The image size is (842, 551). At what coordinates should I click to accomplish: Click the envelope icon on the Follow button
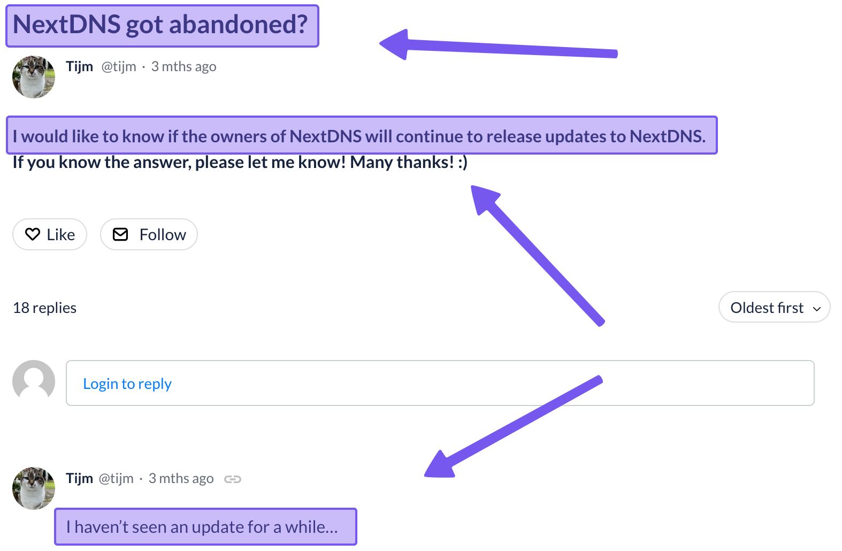click(x=120, y=234)
